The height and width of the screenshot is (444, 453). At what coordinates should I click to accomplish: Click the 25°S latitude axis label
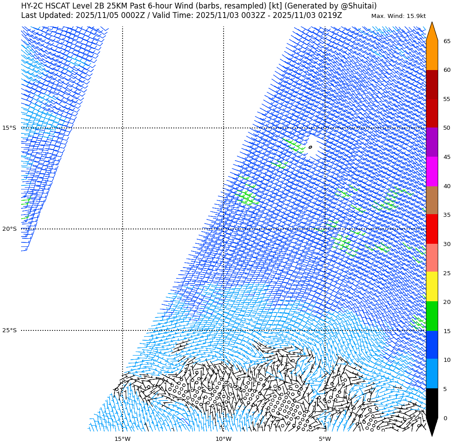pyautogui.click(x=9, y=330)
